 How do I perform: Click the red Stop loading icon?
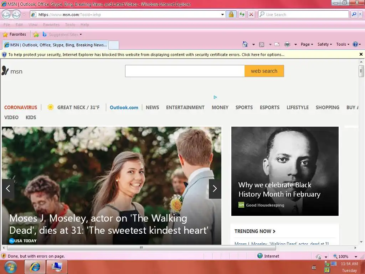pyautogui.click(x=251, y=14)
